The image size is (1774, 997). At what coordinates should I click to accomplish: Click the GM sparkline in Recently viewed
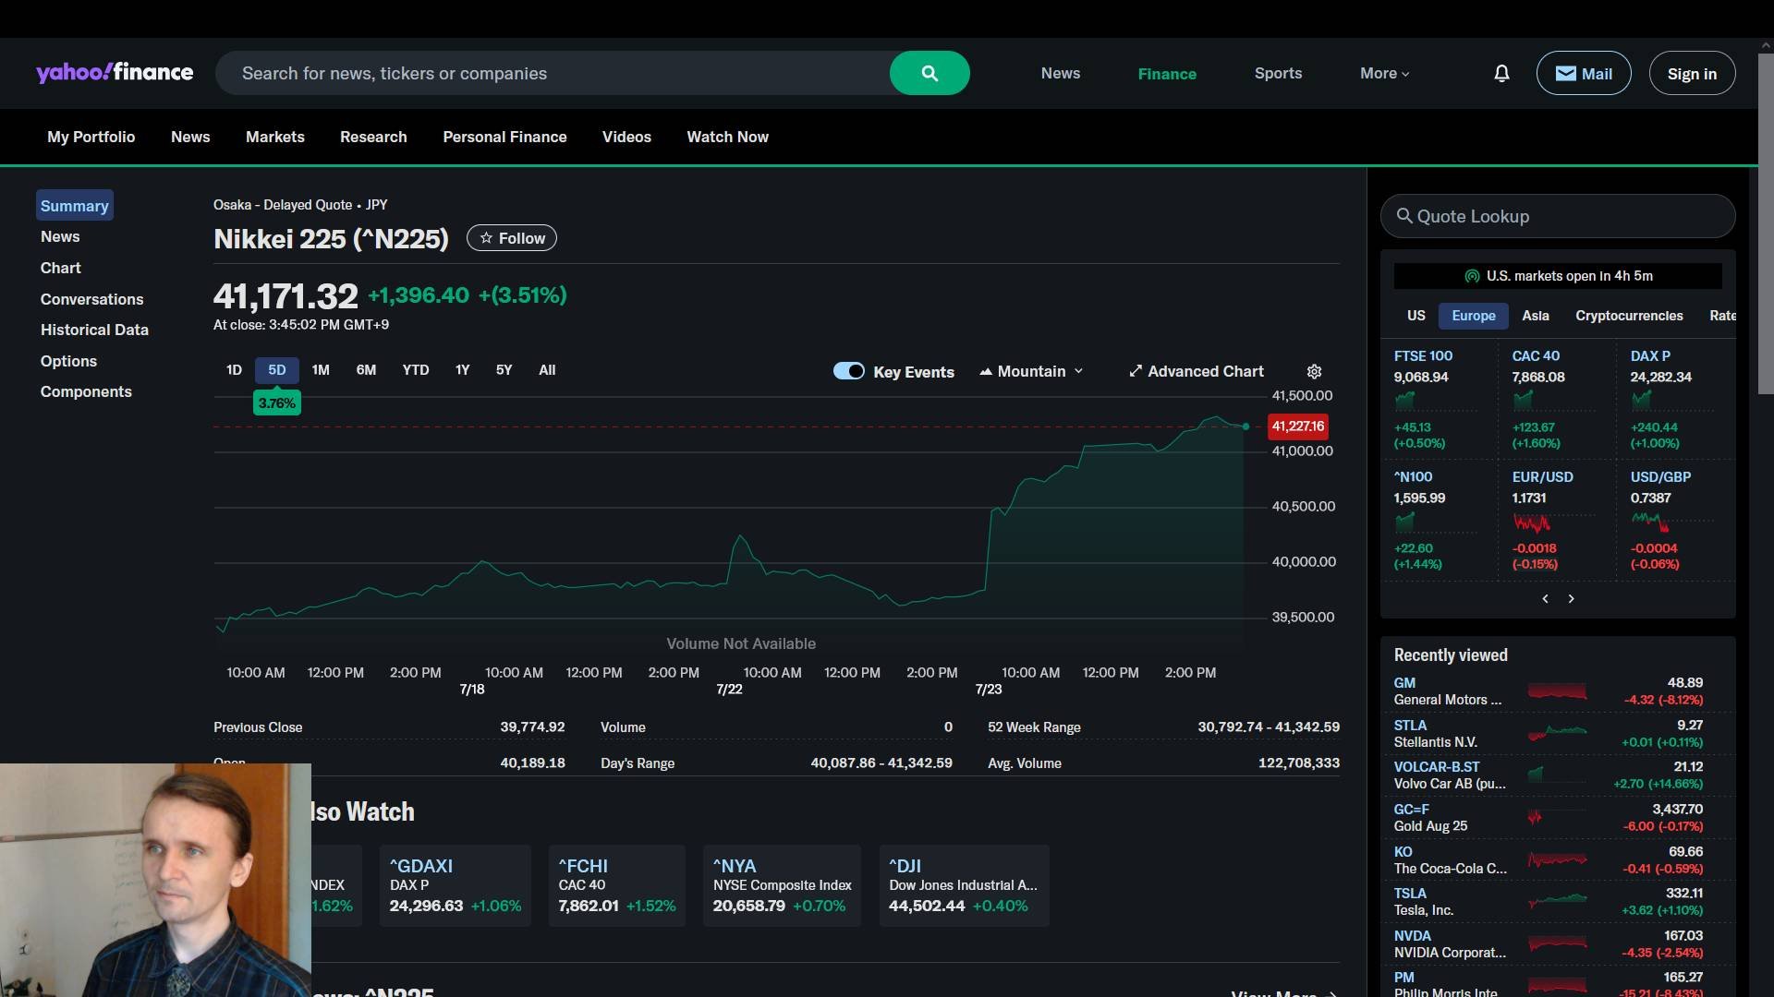pyautogui.click(x=1557, y=691)
